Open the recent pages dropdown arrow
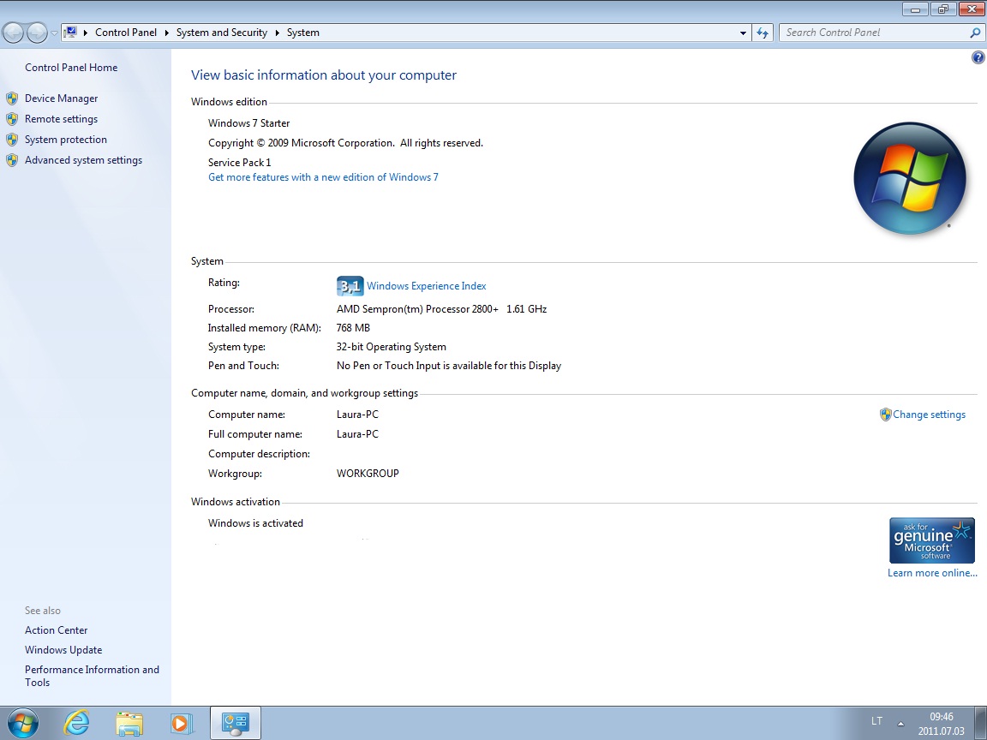Image resolution: width=987 pixels, height=740 pixels. click(x=55, y=33)
